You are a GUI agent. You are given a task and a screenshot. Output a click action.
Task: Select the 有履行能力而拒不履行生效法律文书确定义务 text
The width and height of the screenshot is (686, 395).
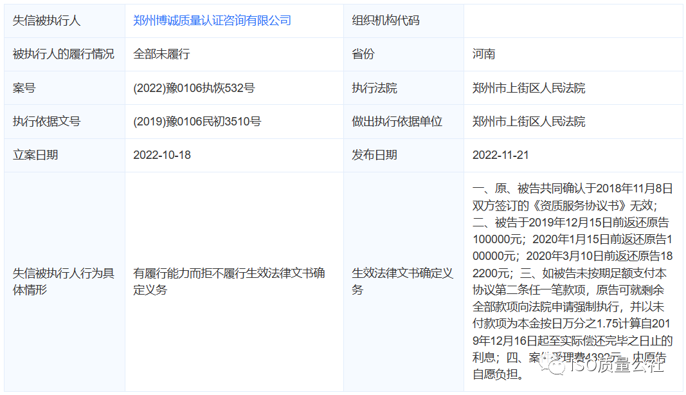(229, 282)
